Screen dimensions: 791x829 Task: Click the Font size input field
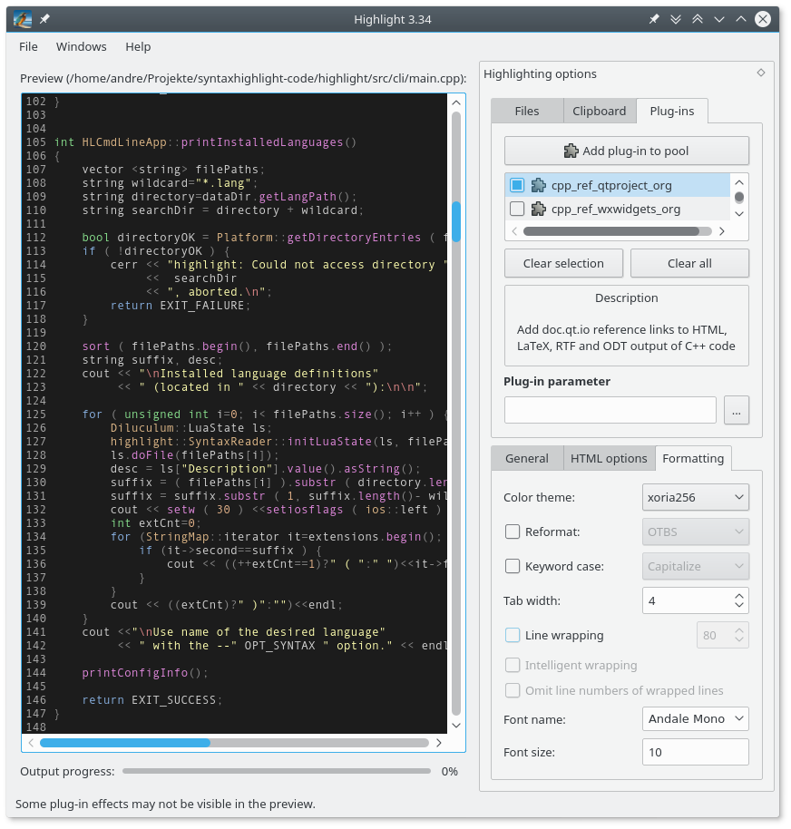click(x=695, y=752)
